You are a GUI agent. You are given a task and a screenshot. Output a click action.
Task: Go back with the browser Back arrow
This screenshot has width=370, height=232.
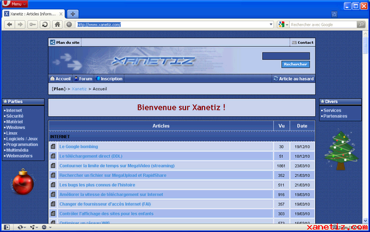[9, 25]
